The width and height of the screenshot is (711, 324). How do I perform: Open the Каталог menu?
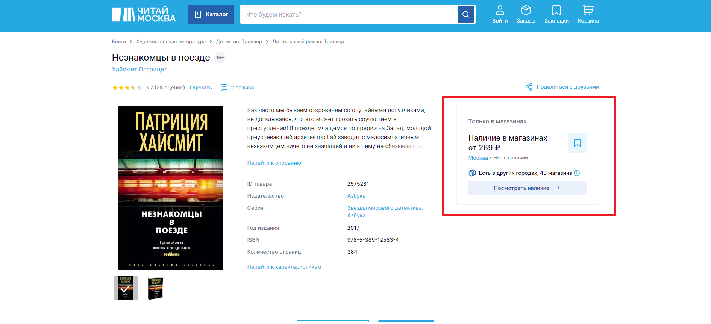click(211, 14)
